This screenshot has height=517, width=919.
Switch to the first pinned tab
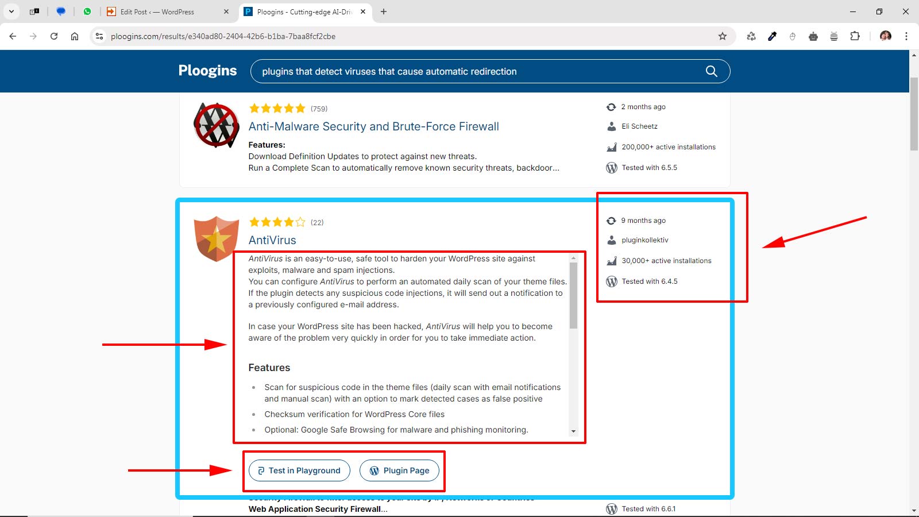tap(34, 11)
